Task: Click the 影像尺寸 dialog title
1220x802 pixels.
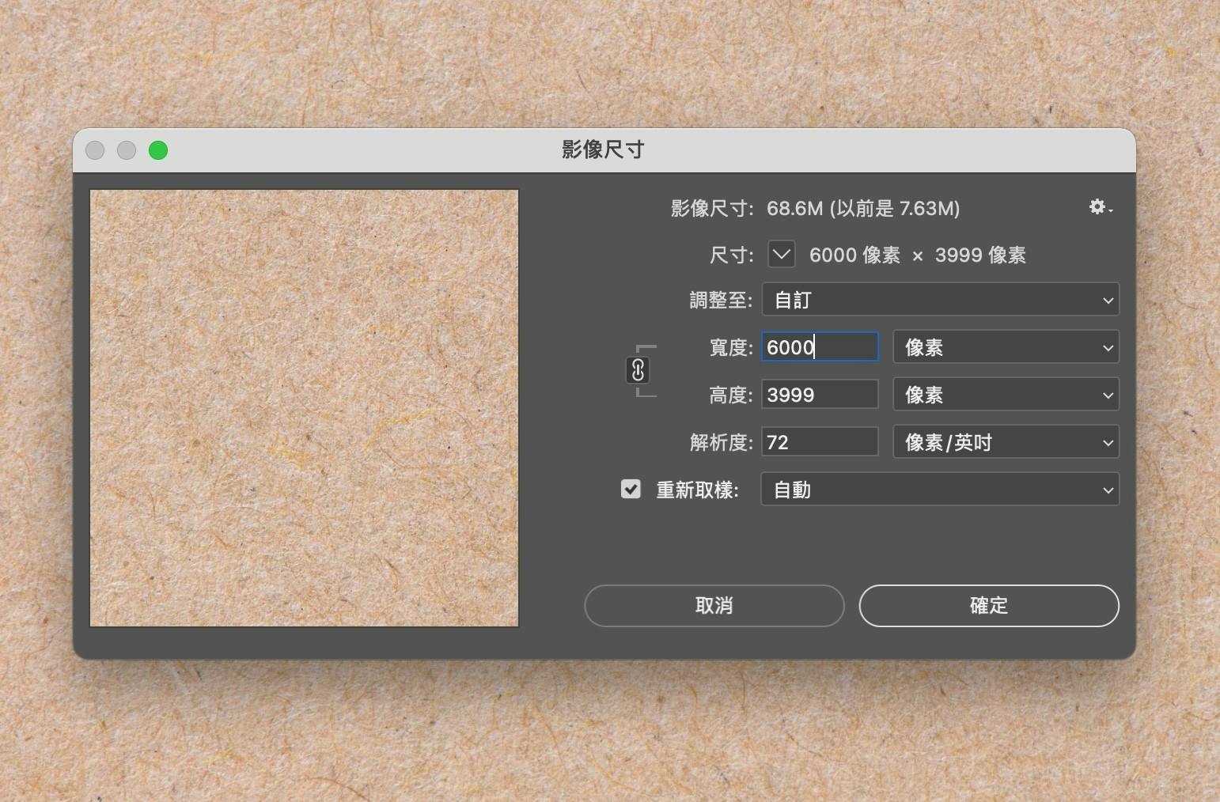Action: click(x=603, y=149)
